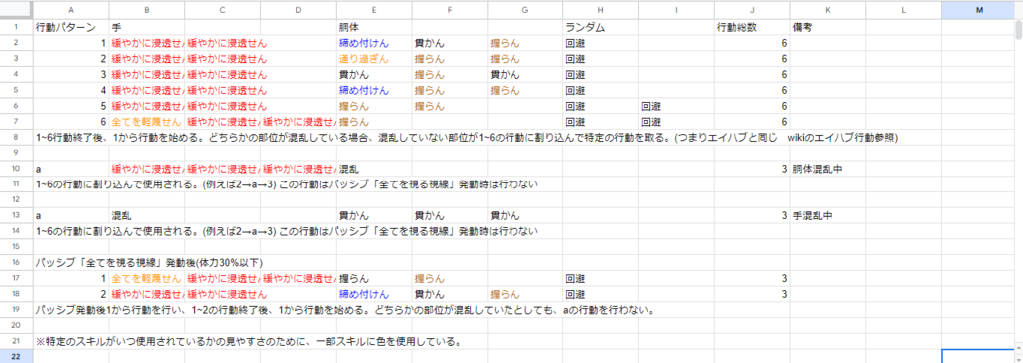Click the vertical scrollbar thumb

(x=1018, y=31)
